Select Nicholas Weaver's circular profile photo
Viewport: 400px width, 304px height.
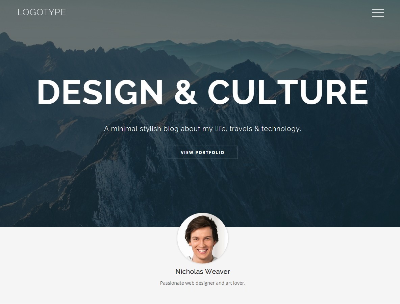tap(203, 238)
